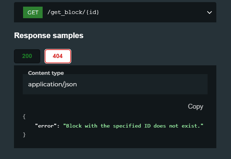Screen dimensions: 231x159
Task: Copy the JSON response sample
Action: click(195, 106)
